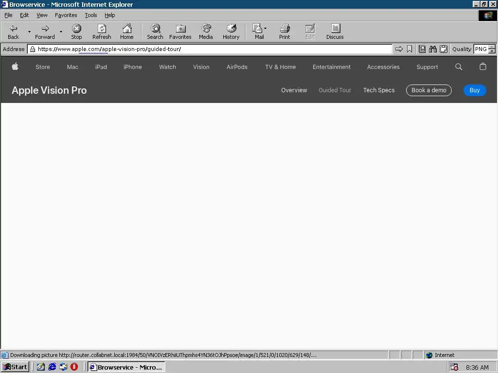This screenshot has height=373, width=498.
Task: Open the Favorites toolbar button
Action: click(x=180, y=32)
